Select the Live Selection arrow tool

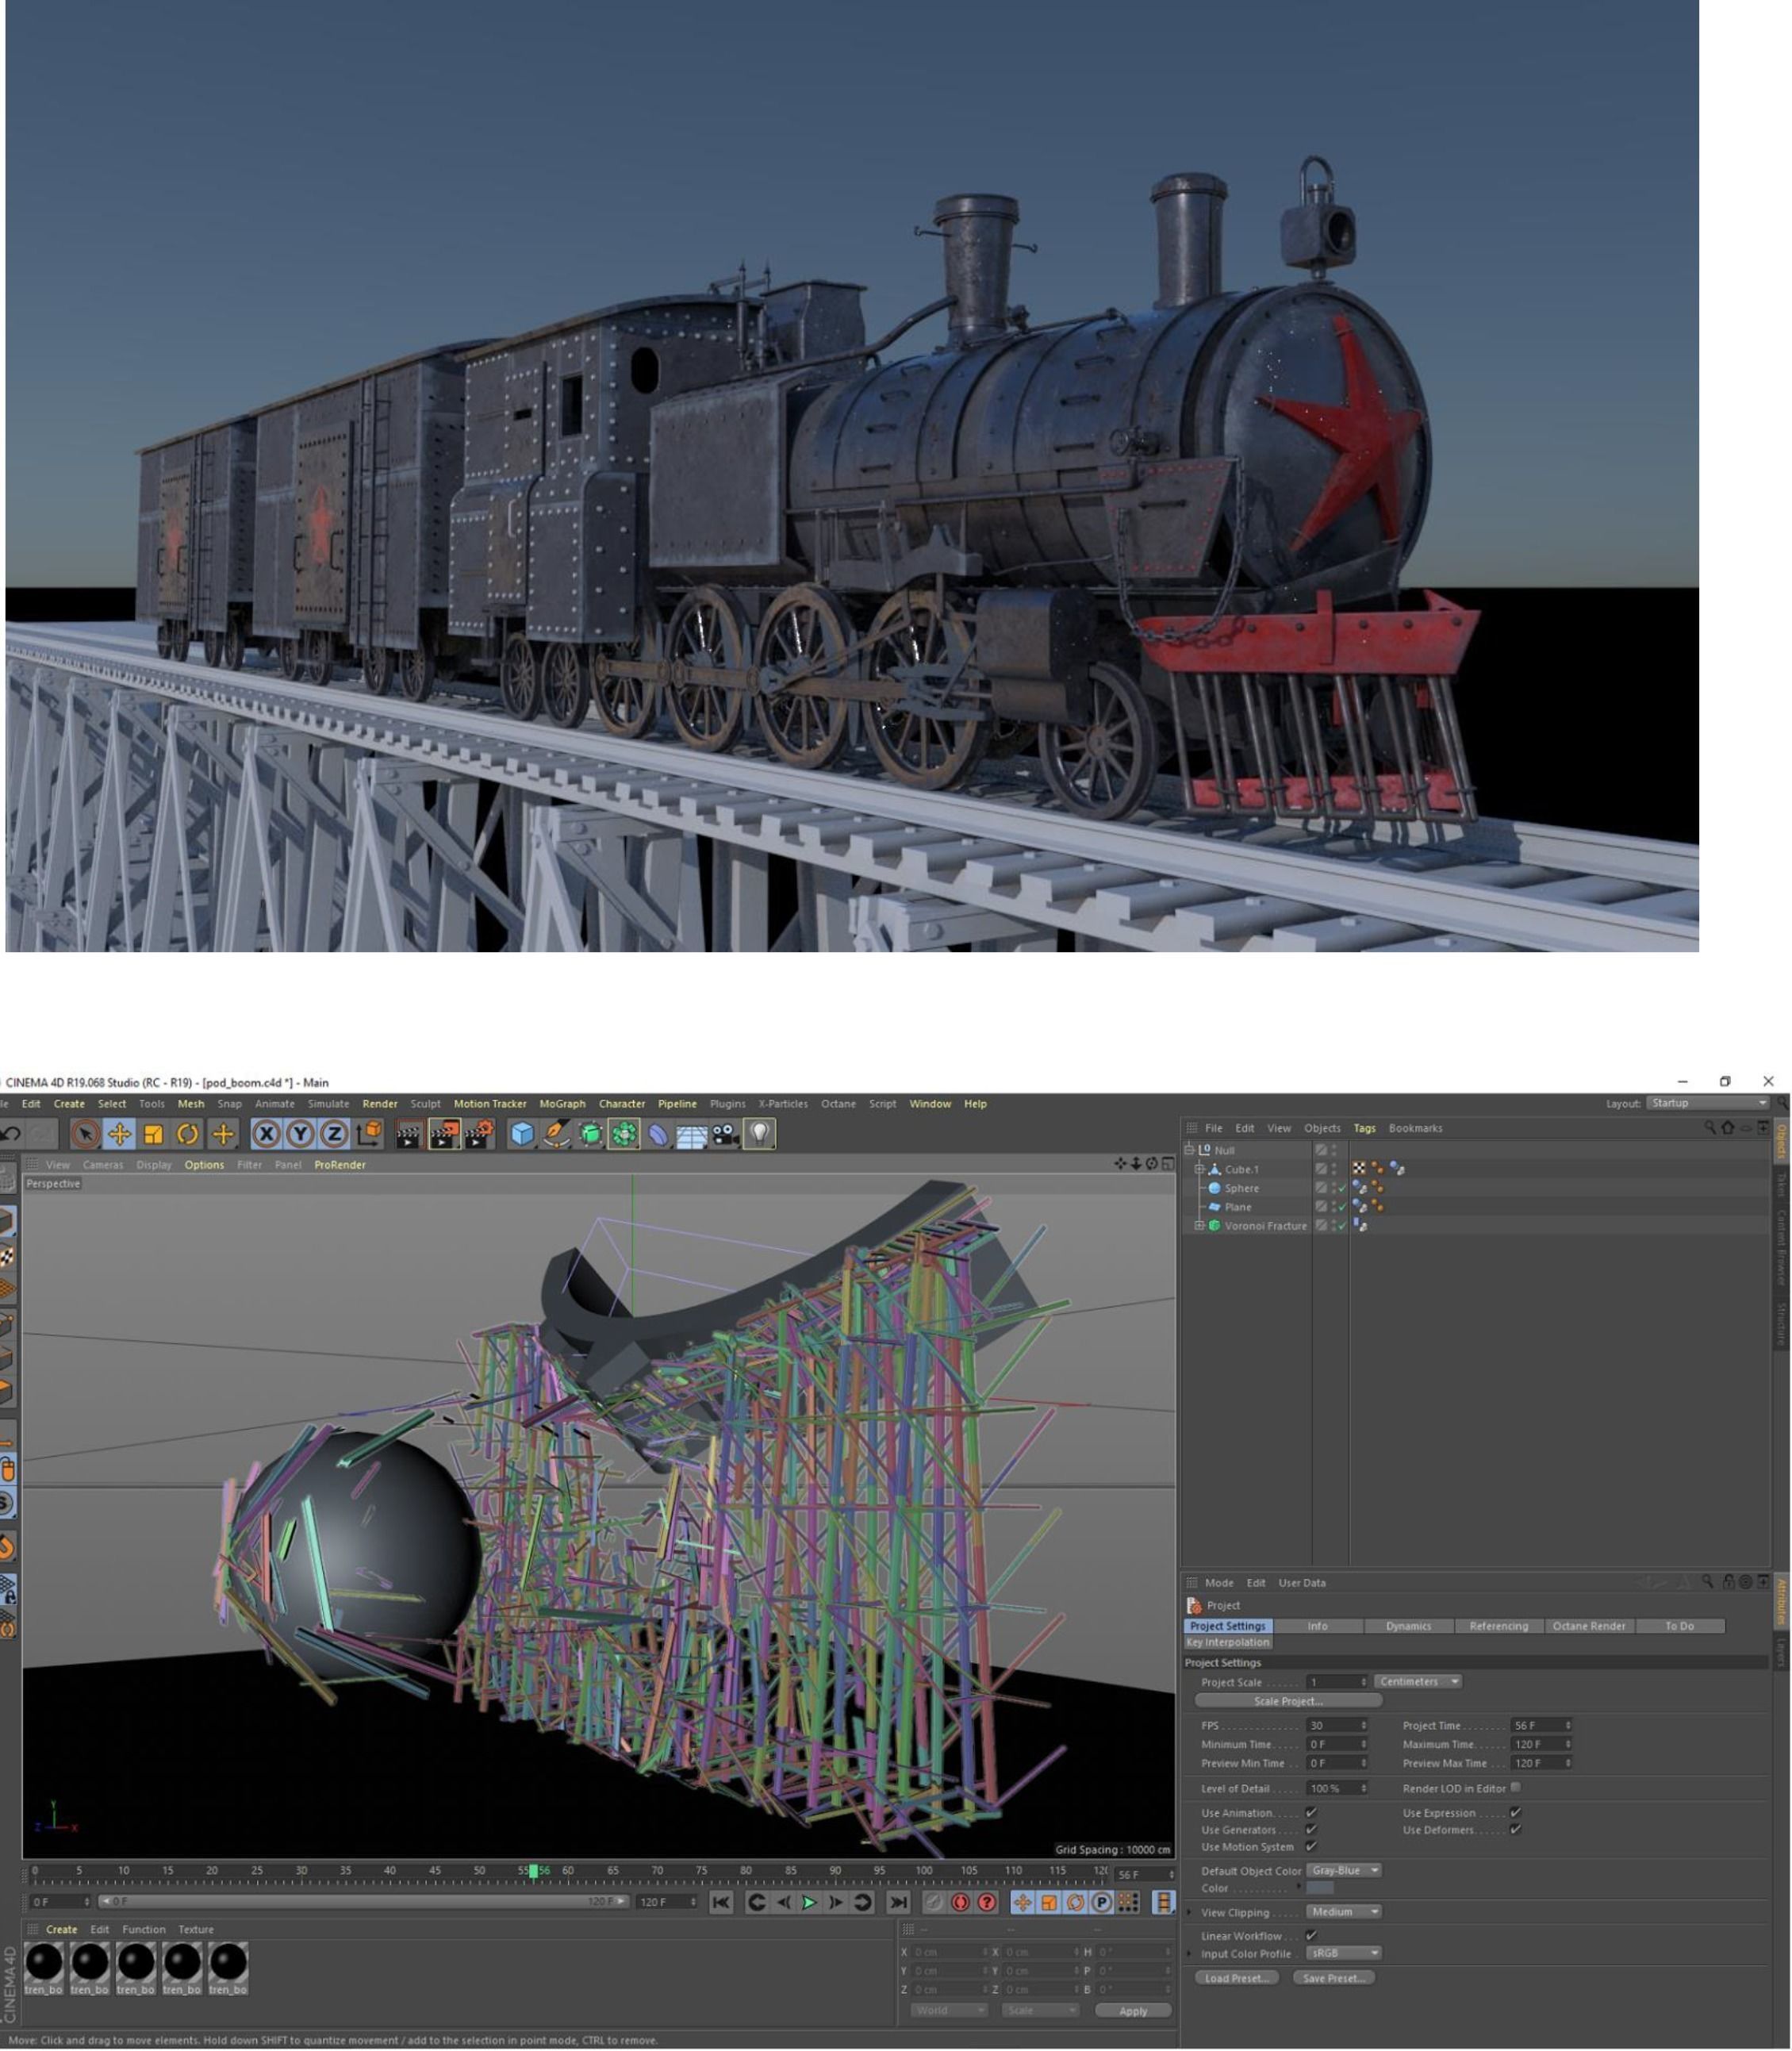85,1134
